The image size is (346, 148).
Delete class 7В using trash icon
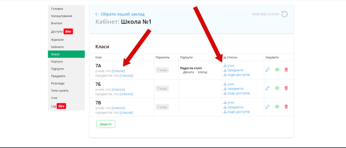pyautogui.click(x=286, y=107)
